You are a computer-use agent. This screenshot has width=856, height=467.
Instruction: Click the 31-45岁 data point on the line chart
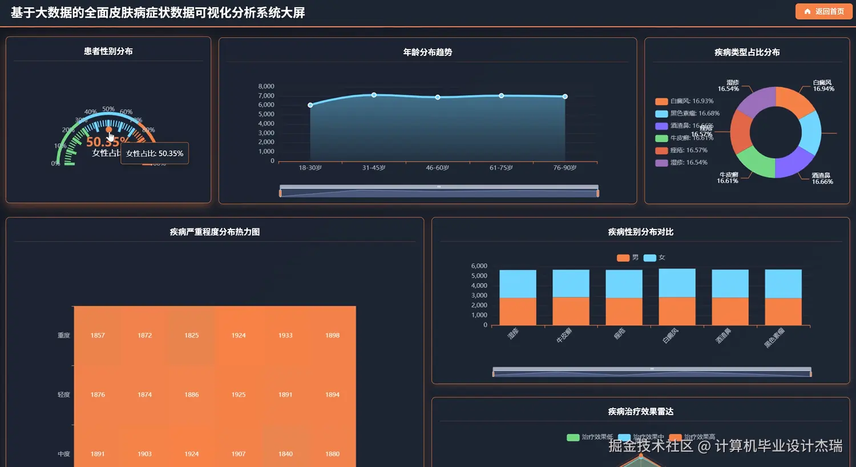point(374,95)
